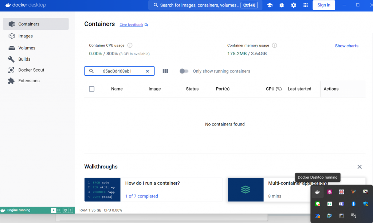Viewport: 373px width, 223px height.
Task: Click the engine resume play button
Action: (54, 210)
